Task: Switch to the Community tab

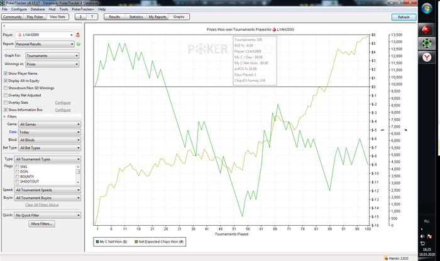Action: pos(13,17)
